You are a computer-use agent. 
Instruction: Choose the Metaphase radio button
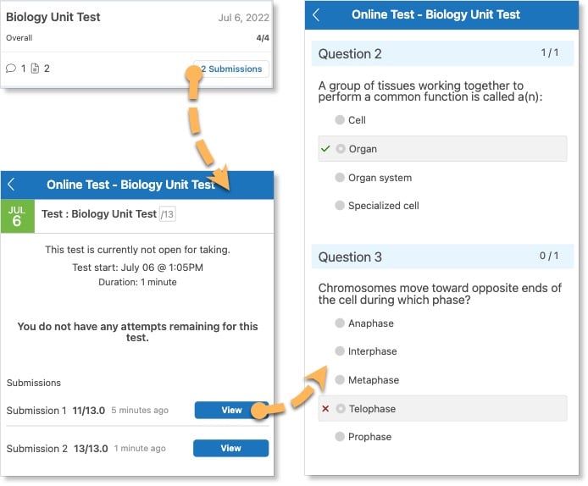click(340, 380)
